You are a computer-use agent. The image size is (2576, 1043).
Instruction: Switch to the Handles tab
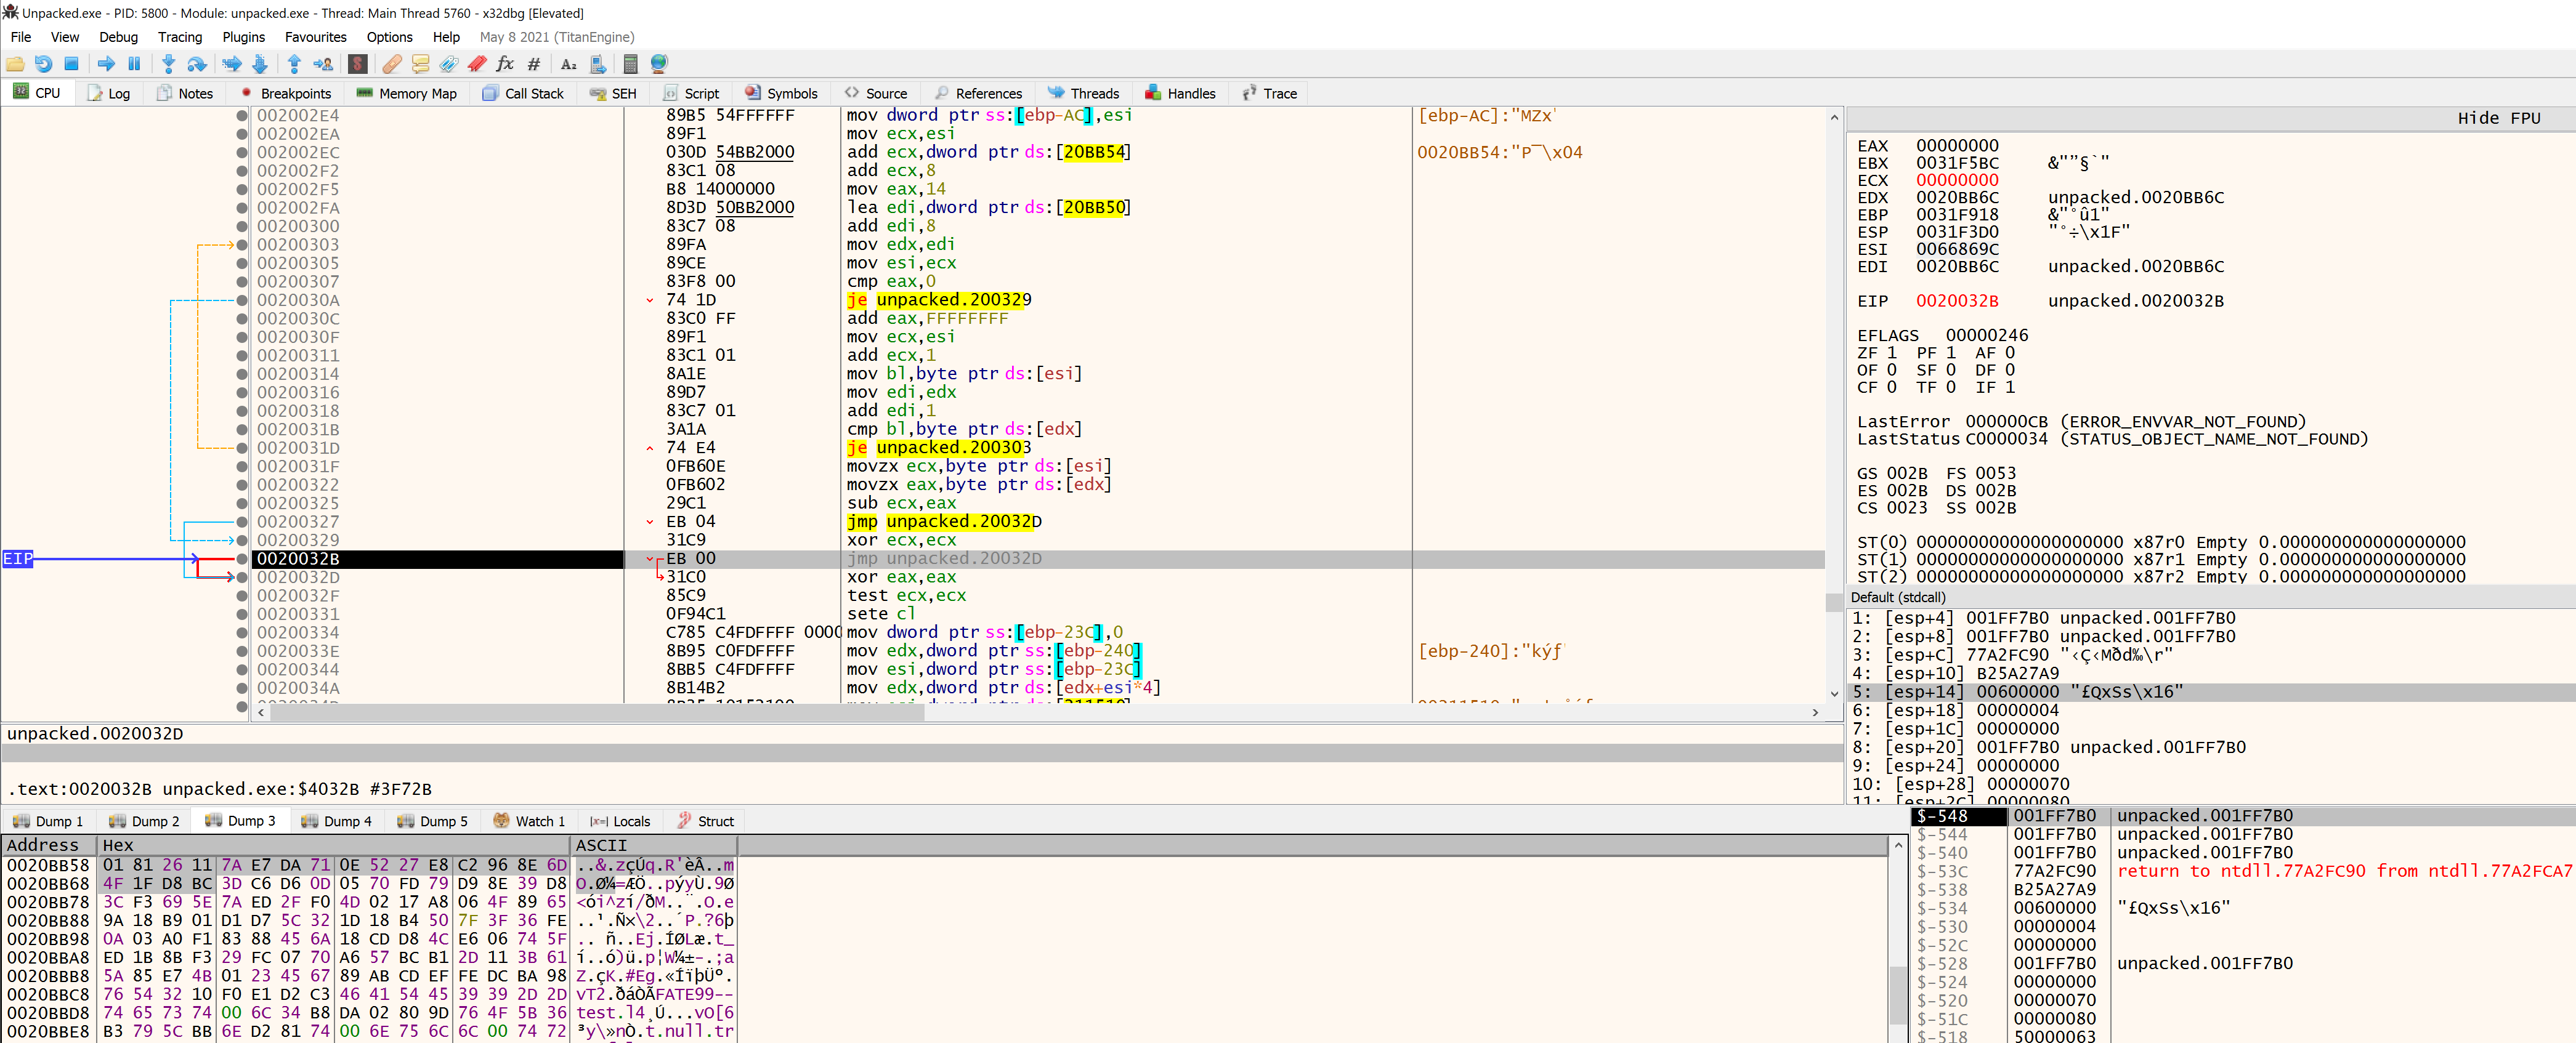(x=1180, y=94)
